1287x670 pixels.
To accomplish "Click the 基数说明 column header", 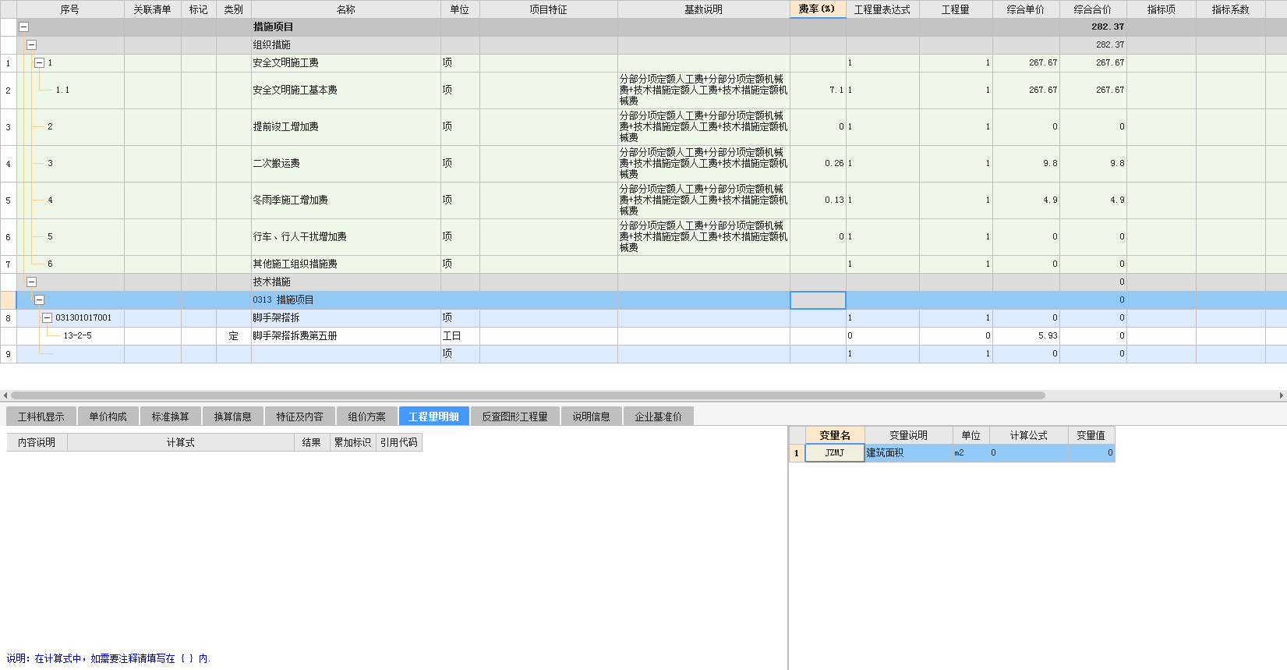I will click(704, 9).
